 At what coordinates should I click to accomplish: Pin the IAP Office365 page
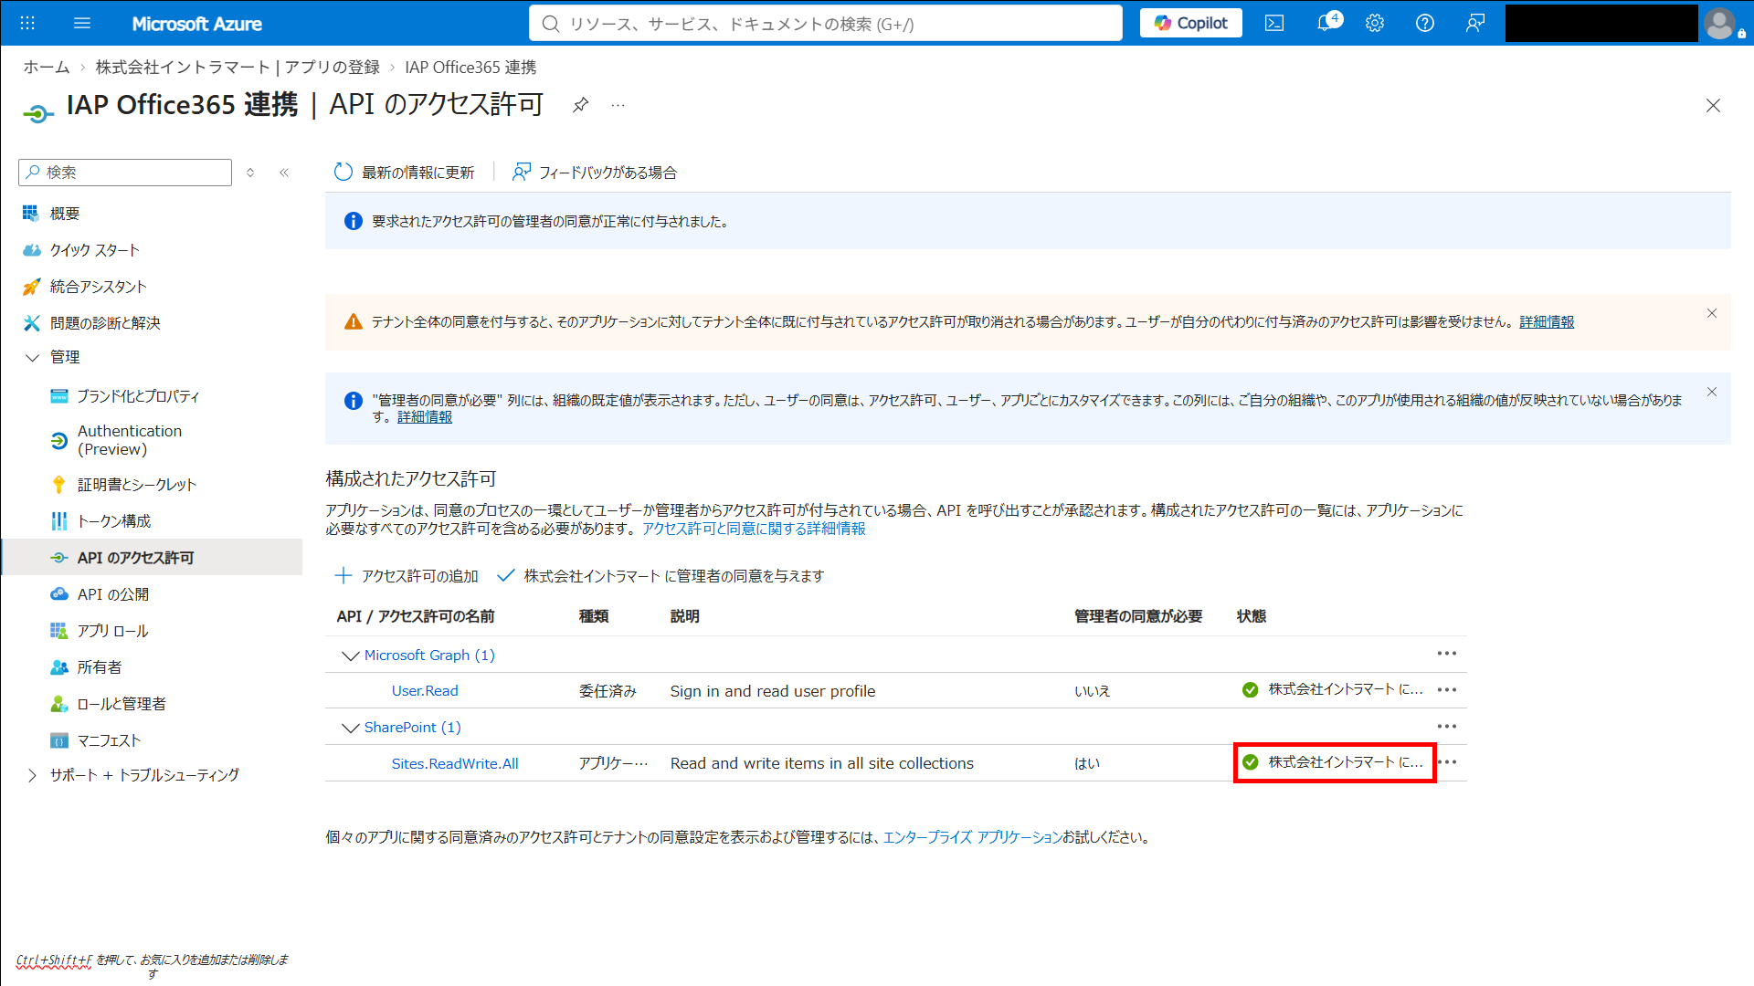[580, 105]
